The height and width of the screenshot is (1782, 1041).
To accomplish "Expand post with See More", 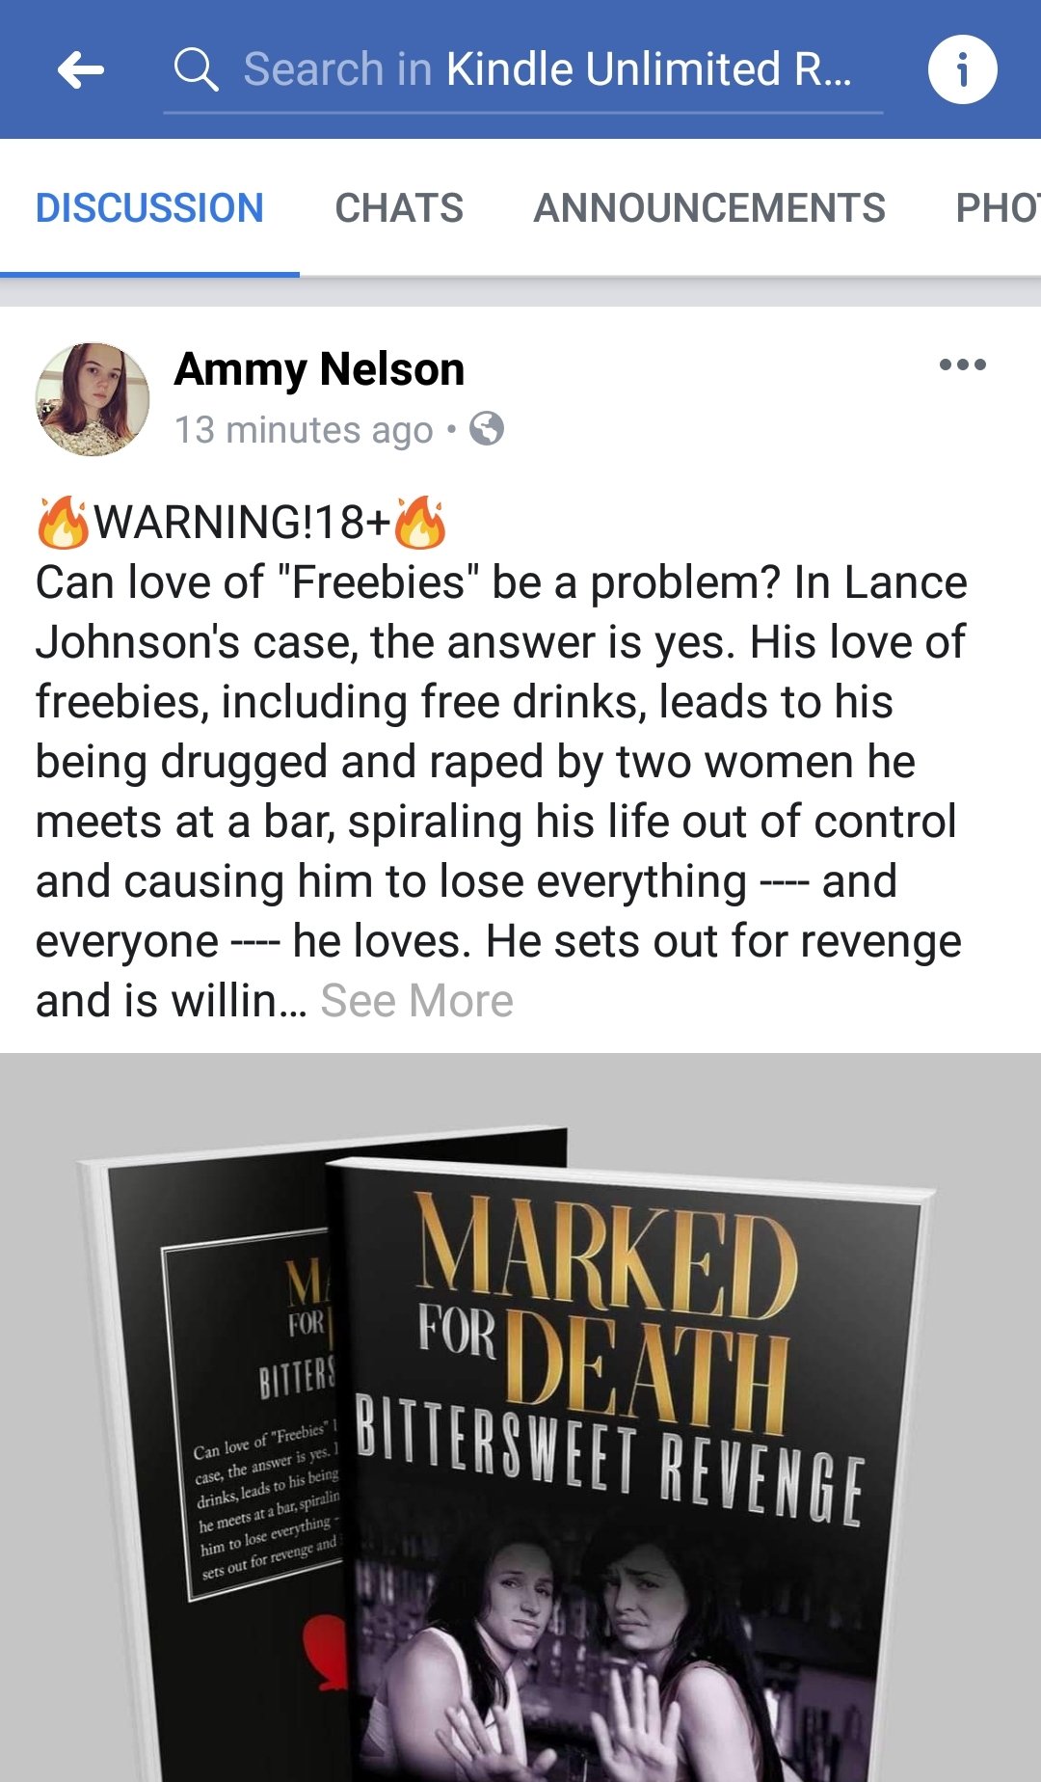I will (416, 1001).
